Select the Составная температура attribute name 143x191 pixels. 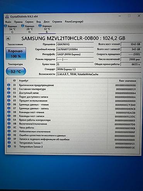point(32,89)
